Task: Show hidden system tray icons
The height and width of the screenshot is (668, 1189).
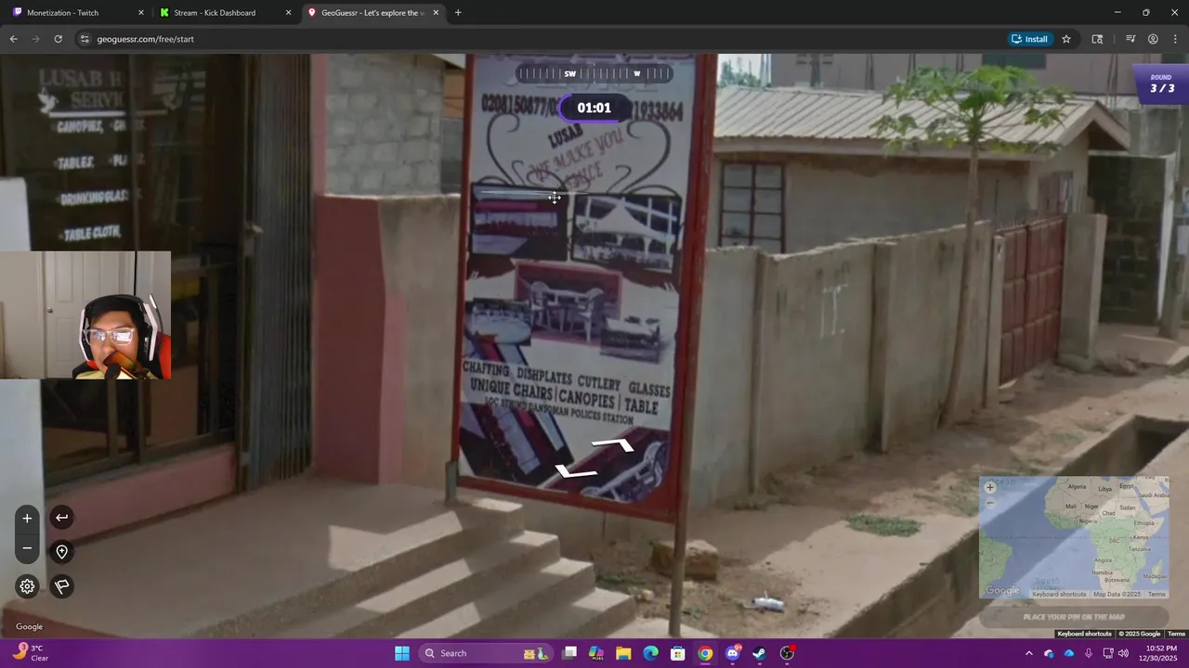Action: (x=1028, y=653)
